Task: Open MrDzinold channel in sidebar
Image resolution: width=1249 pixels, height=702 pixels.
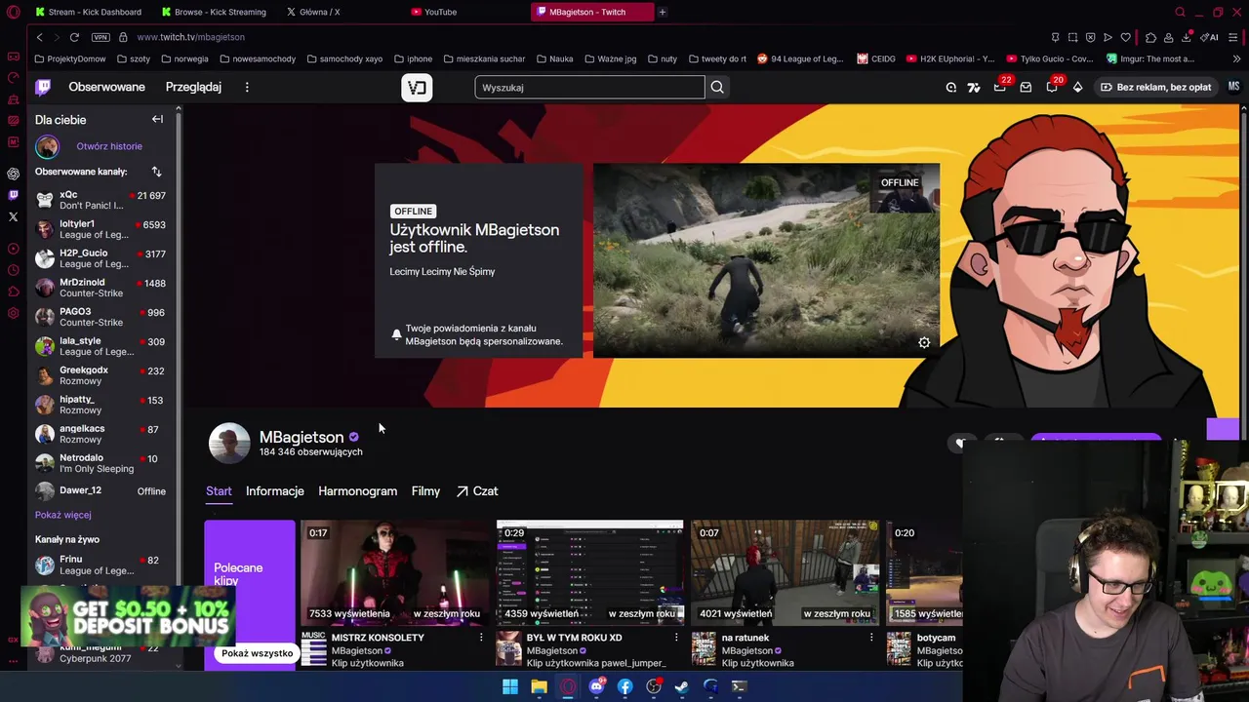Action: (x=101, y=288)
